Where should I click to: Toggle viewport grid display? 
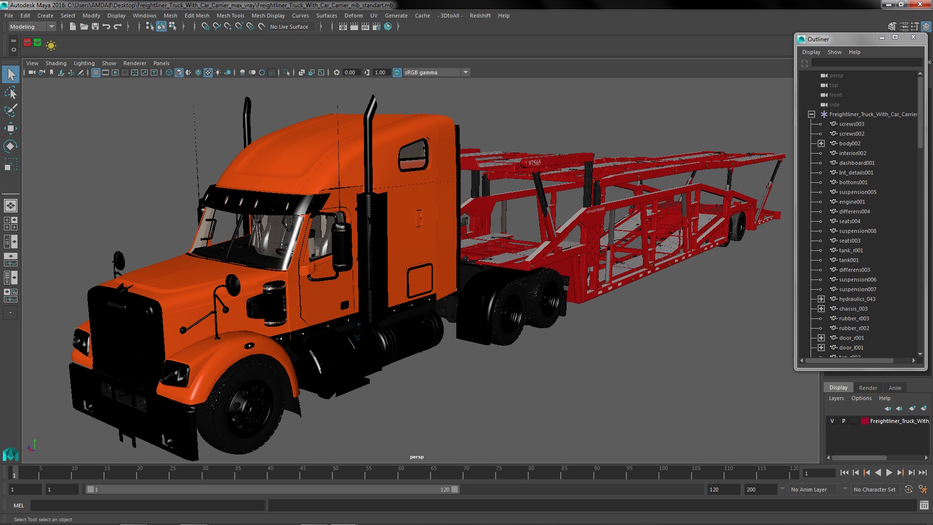coord(96,72)
